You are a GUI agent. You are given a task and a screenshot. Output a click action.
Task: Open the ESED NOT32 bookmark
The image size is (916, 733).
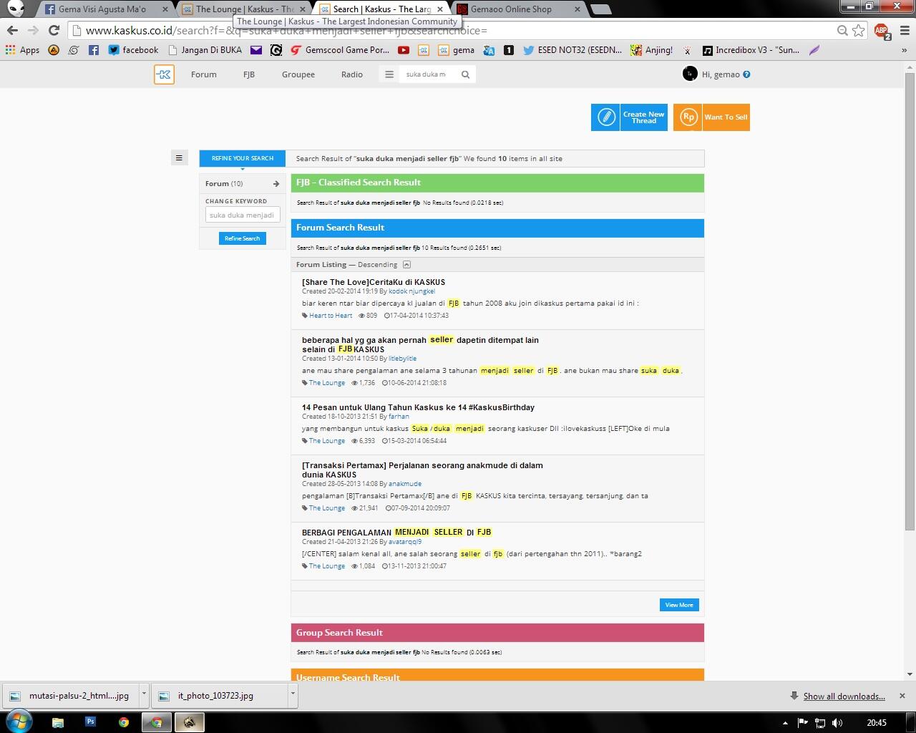click(x=572, y=50)
